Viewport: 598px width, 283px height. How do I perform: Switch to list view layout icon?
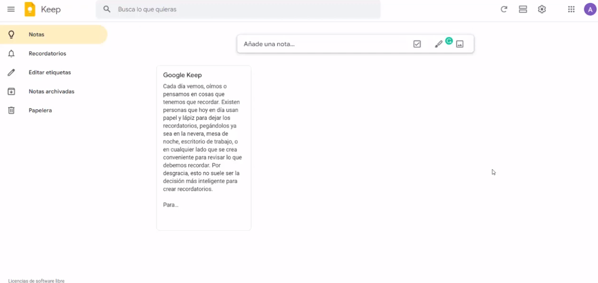[x=523, y=9]
